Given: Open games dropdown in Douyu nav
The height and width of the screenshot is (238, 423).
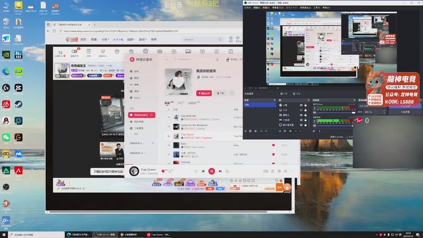Looking at the screenshot, I should coord(142,39).
